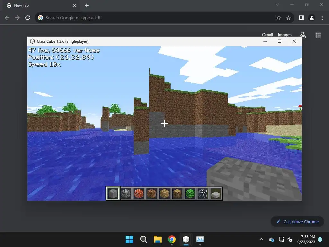Open the notifications bell
Viewport: 329px width, 247px height.
[320, 239]
